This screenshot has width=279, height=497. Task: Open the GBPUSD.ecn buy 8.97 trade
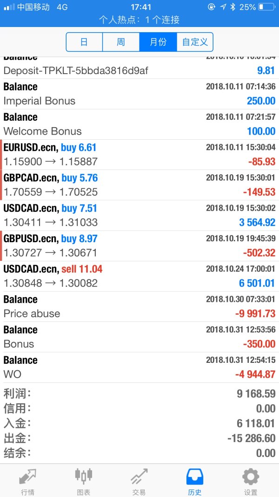click(139, 246)
